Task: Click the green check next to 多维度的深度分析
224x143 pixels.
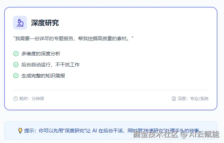Action: (x=16, y=54)
